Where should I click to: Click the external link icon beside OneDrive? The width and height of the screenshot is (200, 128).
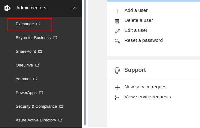point(38,65)
